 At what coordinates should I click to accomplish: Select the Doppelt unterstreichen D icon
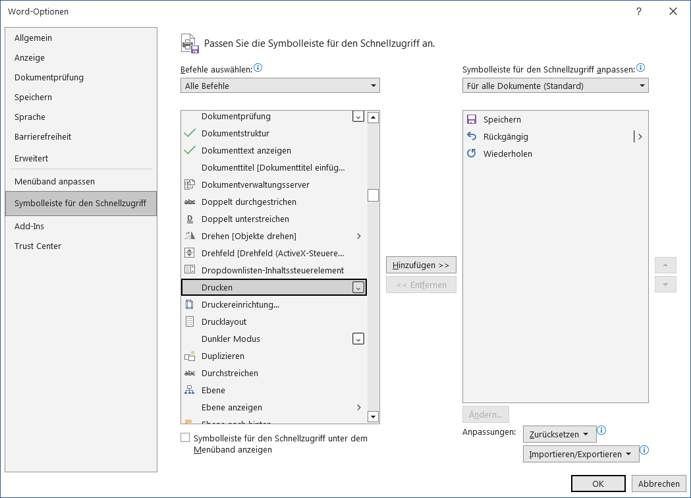[190, 219]
